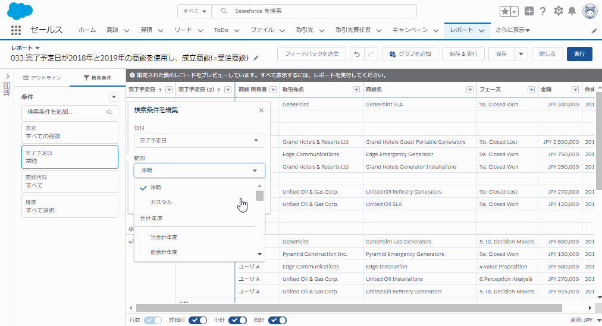Open the setup gear icon
This screenshot has width=602, height=326.
point(558,11)
